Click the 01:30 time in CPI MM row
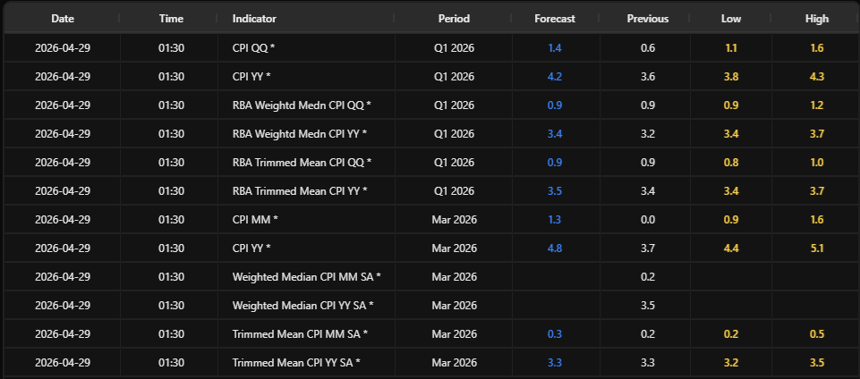The image size is (860, 379). coord(171,220)
